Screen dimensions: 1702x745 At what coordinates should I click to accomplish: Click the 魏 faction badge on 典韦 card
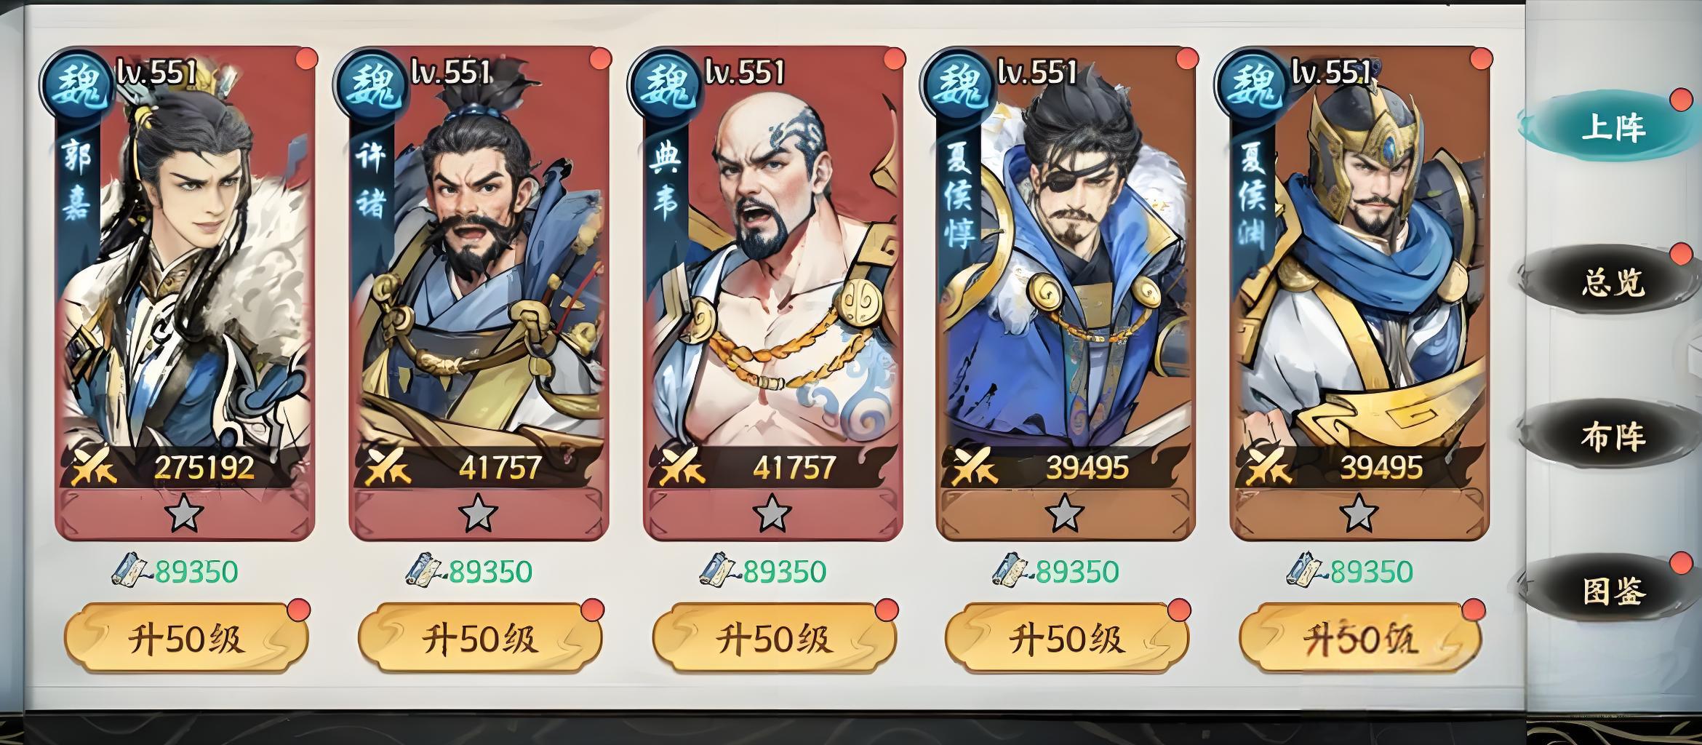coord(663,85)
